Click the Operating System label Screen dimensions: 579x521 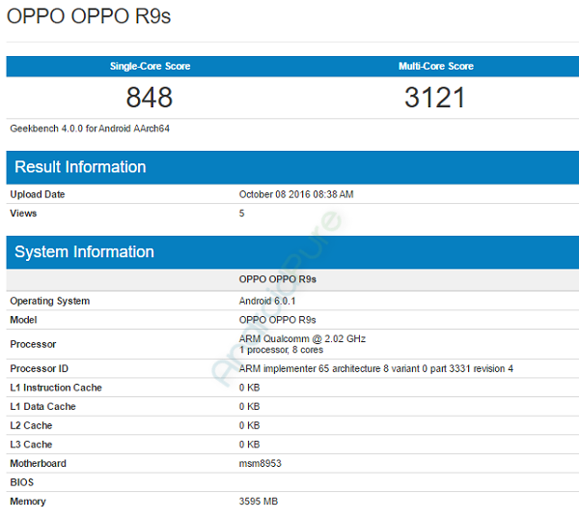click(x=50, y=301)
